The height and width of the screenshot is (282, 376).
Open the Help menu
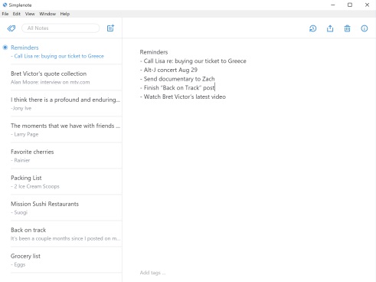coord(65,14)
